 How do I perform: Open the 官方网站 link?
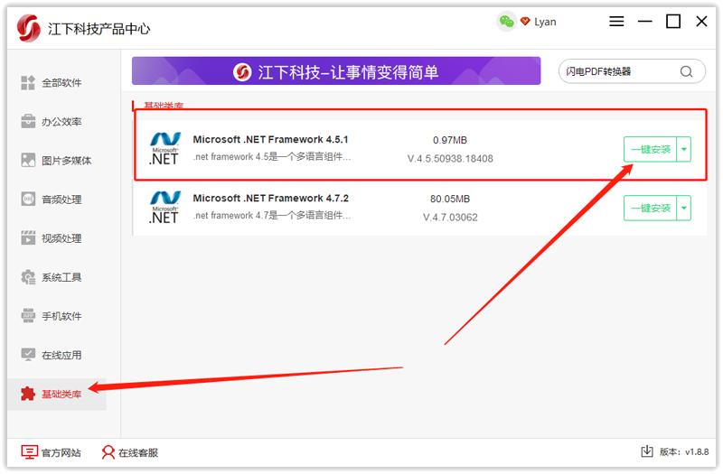pos(52,452)
